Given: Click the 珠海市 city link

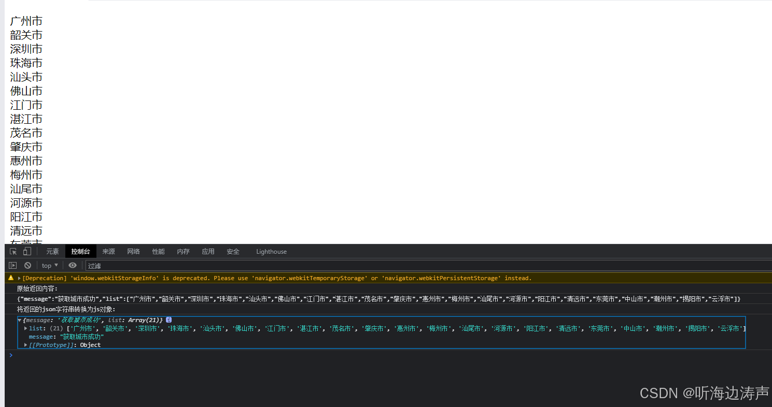Looking at the screenshot, I should 26,63.
